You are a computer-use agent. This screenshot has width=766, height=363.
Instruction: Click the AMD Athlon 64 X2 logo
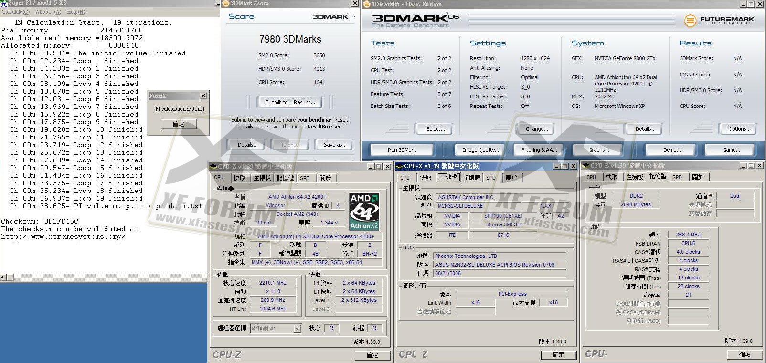(x=364, y=211)
